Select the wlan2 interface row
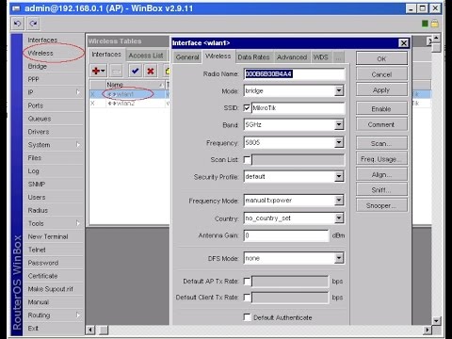Viewport: 452px width, 339px height. pyautogui.click(x=129, y=104)
